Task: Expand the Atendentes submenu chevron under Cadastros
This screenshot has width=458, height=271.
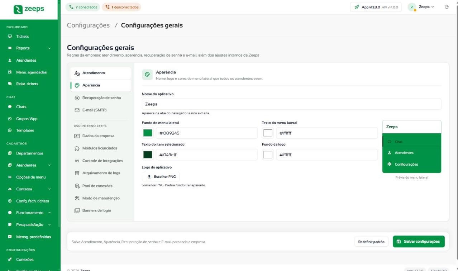Action: coord(50,165)
